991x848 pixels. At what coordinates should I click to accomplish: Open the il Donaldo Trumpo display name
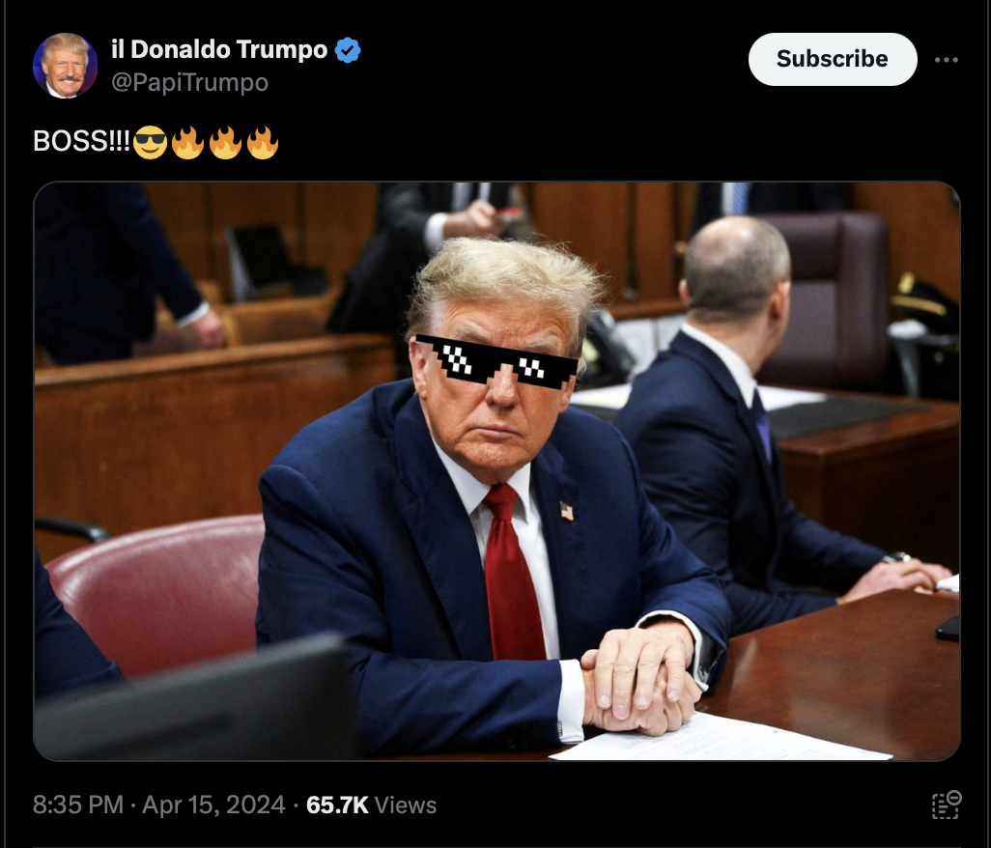[219, 49]
